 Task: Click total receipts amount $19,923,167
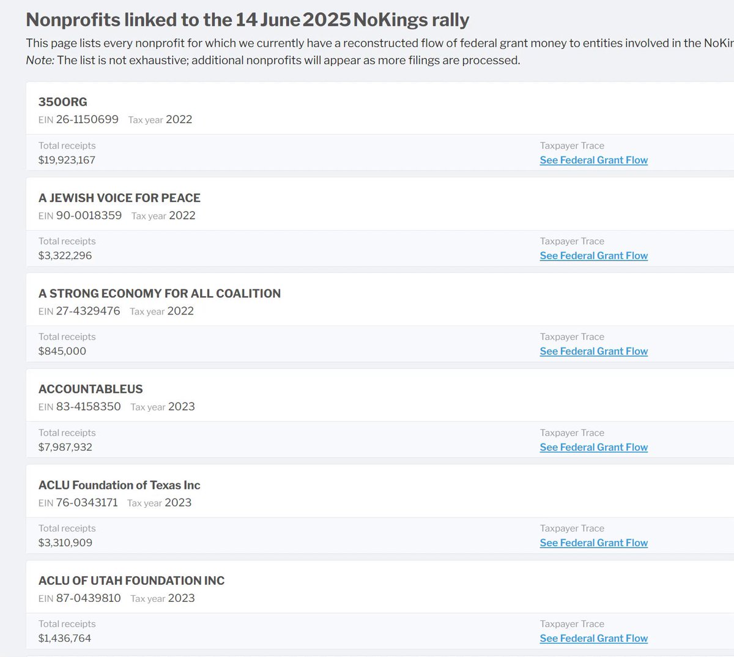(x=67, y=160)
